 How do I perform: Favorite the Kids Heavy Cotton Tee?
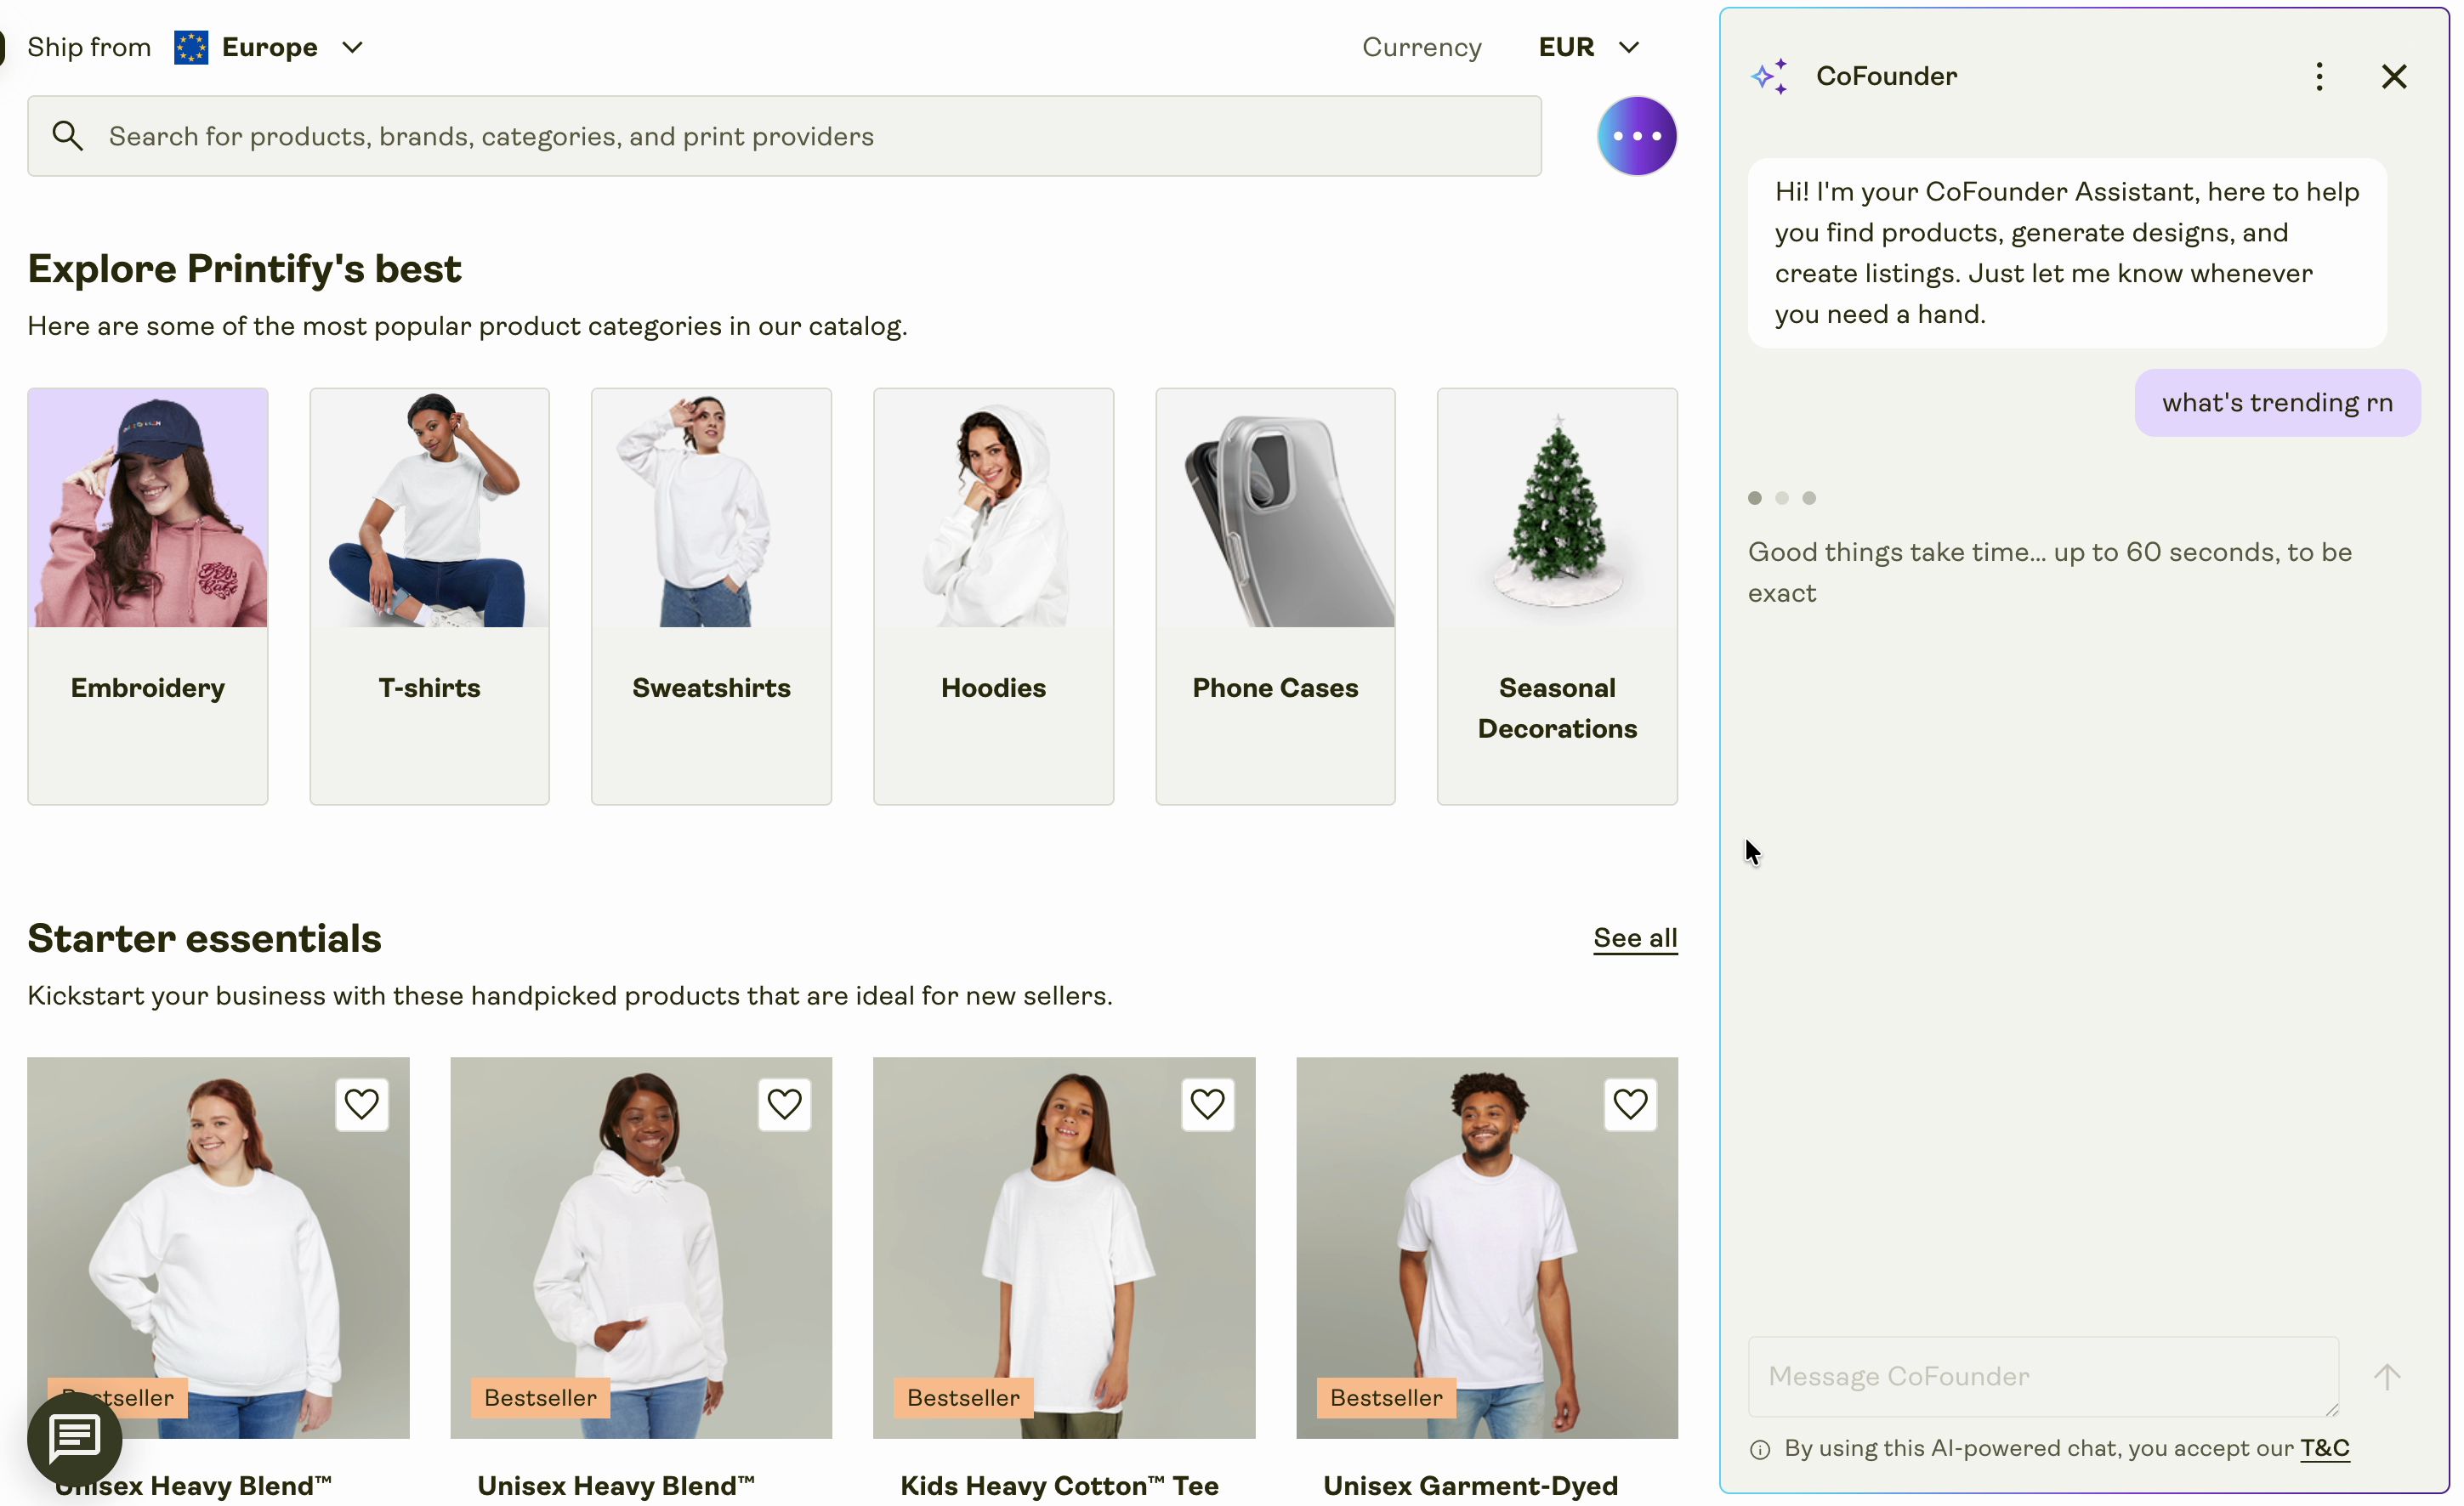click(x=1207, y=1104)
